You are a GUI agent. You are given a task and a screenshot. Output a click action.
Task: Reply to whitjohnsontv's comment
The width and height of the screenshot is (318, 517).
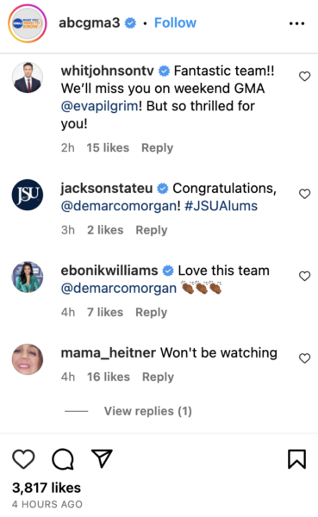pos(157,148)
